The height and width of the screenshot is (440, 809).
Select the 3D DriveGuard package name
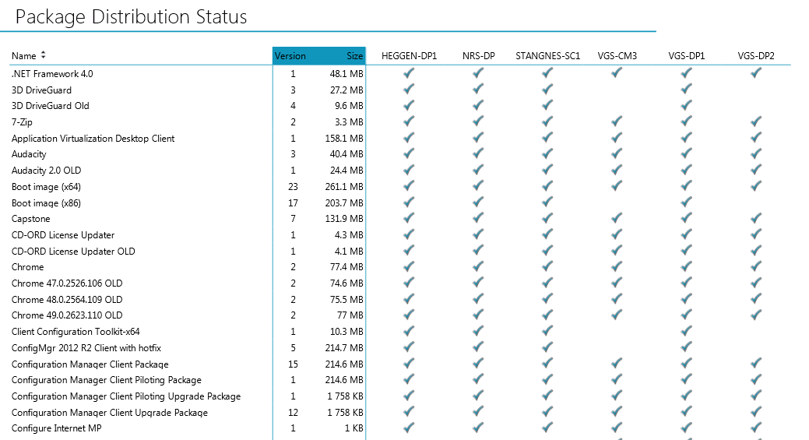pyautogui.click(x=41, y=90)
